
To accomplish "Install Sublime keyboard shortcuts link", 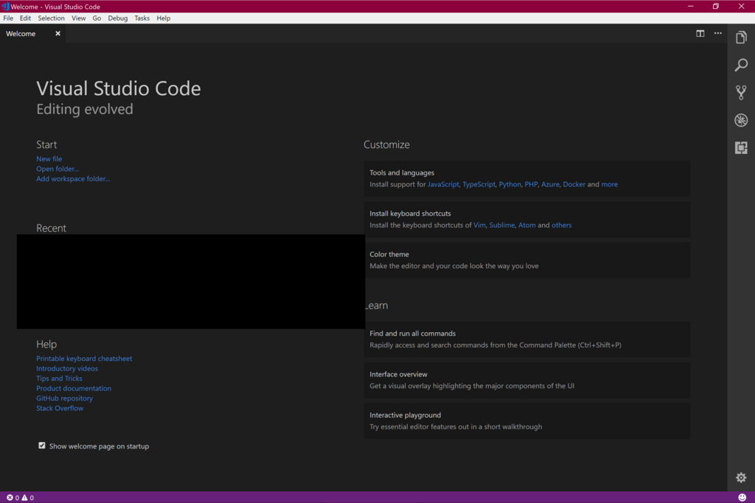I will pos(501,225).
